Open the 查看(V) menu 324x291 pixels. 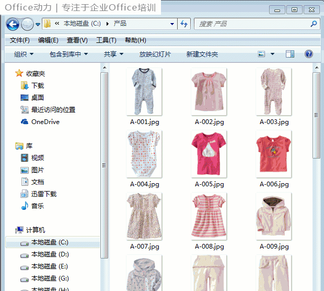point(77,40)
